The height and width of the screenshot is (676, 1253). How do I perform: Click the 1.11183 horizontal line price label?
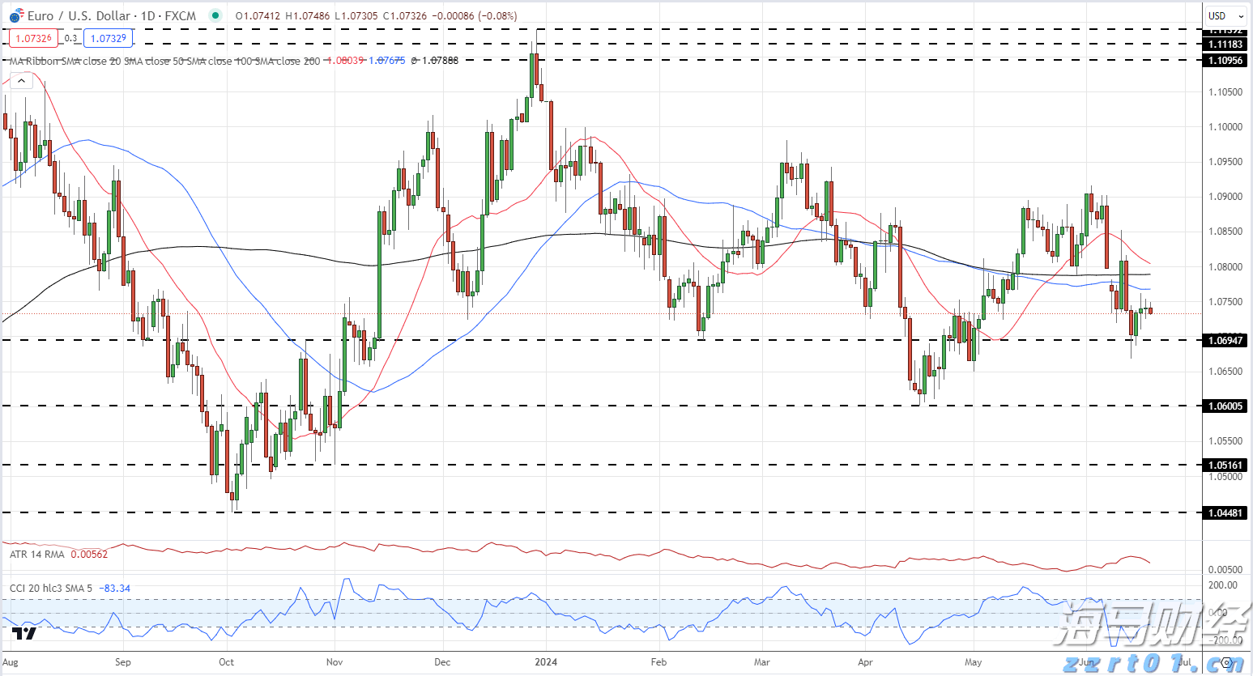[x=1225, y=45]
